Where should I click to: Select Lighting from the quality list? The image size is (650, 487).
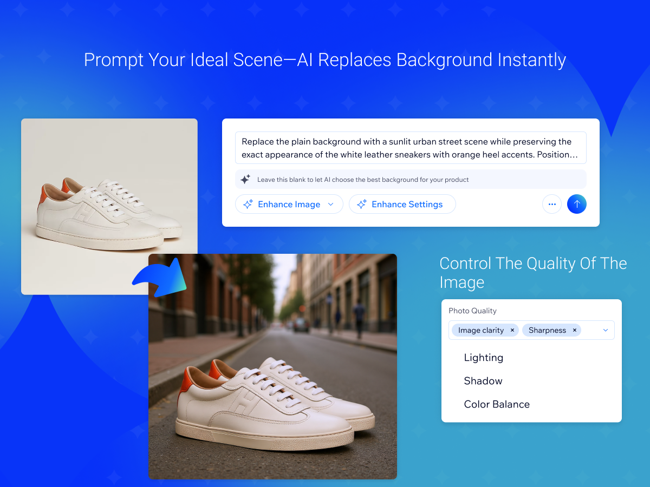coord(484,358)
